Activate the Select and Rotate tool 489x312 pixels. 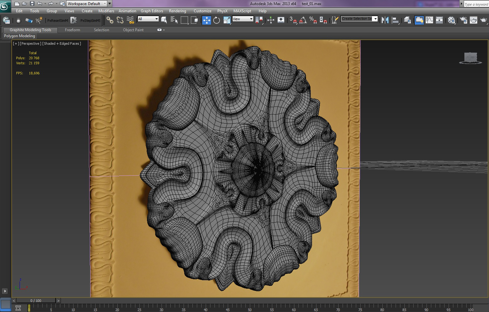216,20
